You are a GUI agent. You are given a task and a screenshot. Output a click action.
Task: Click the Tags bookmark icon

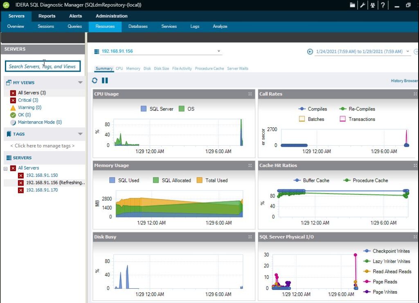point(9,134)
